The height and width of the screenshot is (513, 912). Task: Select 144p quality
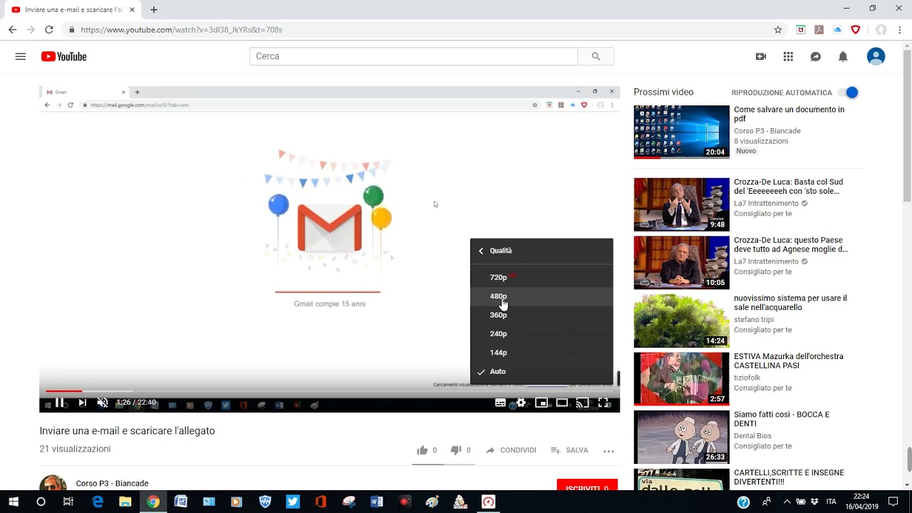click(541, 353)
